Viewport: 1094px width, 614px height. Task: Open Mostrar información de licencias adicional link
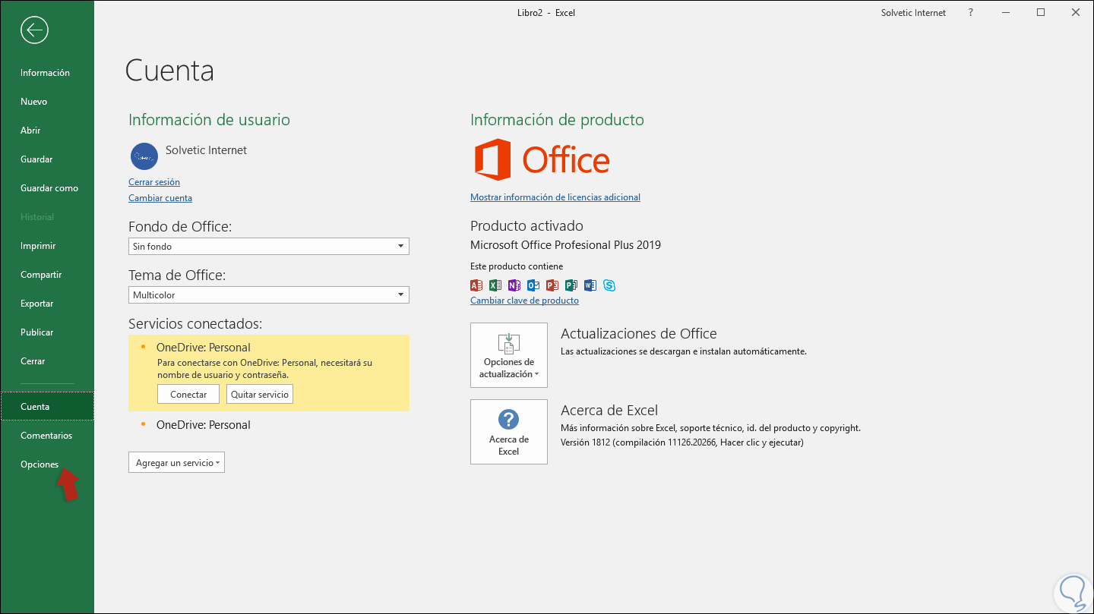click(x=555, y=197)
